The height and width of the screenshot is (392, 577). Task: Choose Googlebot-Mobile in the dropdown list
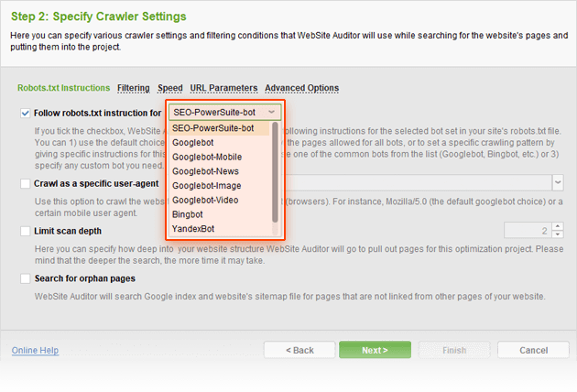(206, 157)
